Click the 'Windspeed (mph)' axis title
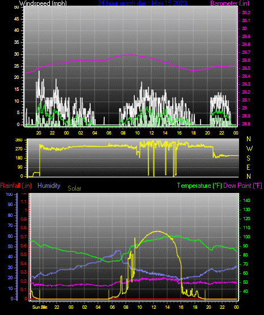Viewport: 264px width, 315px height. click(43, 3)
